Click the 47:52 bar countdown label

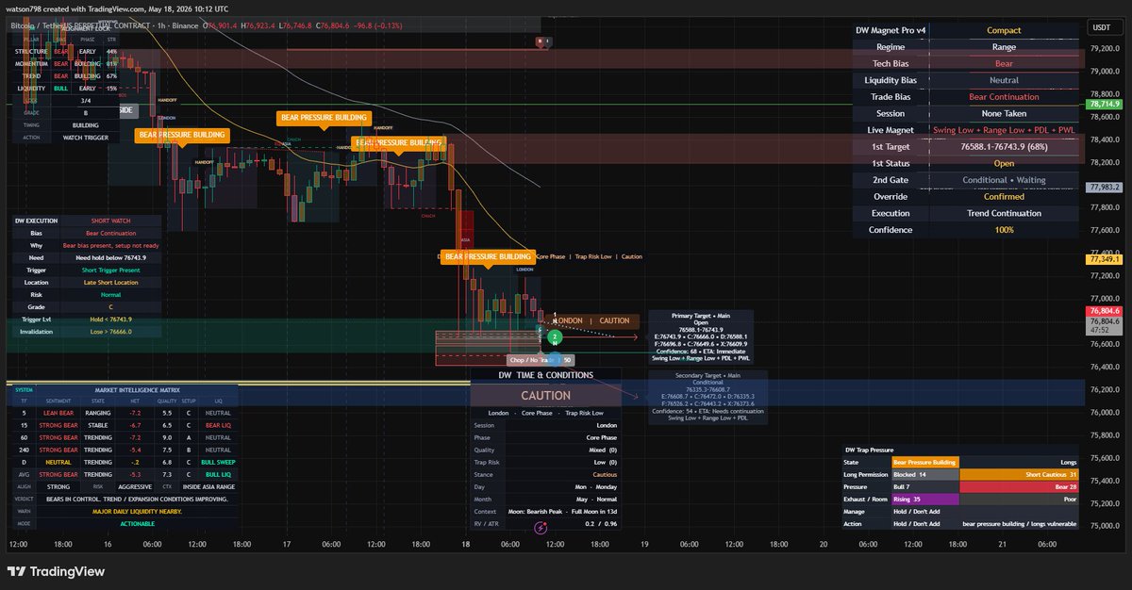[x=1099, y=330]
